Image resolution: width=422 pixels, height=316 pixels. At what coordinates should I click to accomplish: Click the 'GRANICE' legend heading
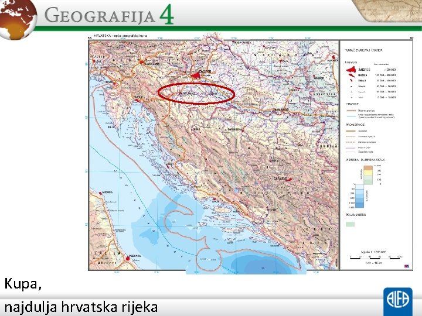tap(352, 104)
